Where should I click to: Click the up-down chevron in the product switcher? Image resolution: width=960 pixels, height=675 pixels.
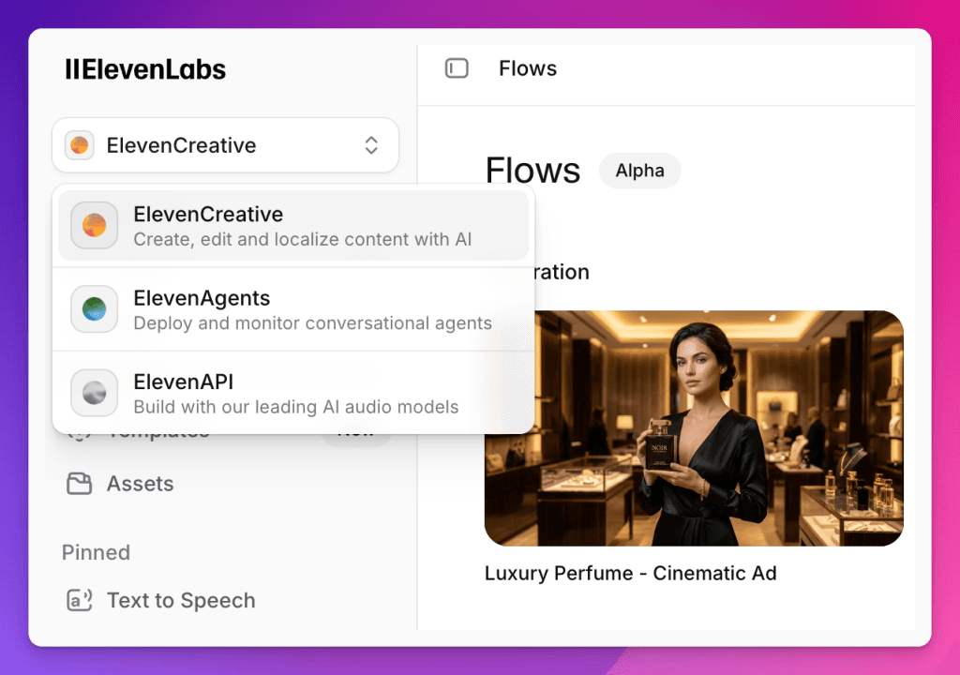click(x=371, y=145)
